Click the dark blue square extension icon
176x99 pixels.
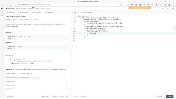(140, 5)
